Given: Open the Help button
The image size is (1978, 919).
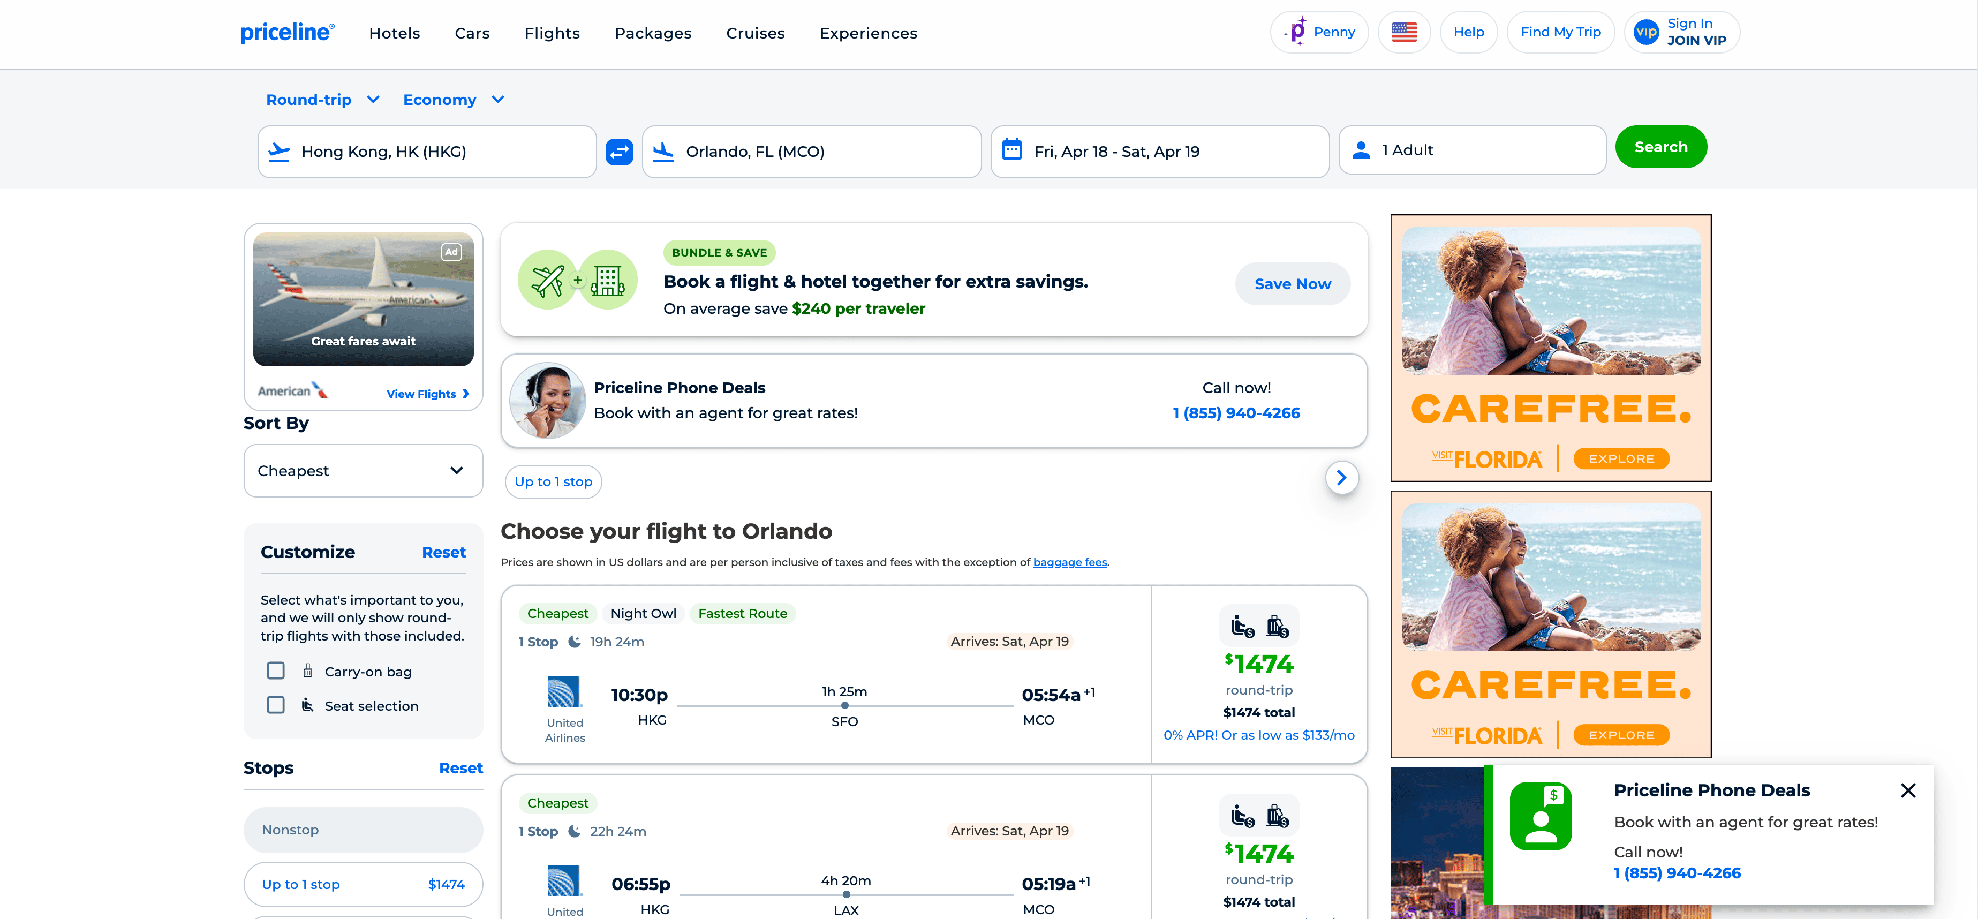Looking at the screenshot, I should point(1468,32).
